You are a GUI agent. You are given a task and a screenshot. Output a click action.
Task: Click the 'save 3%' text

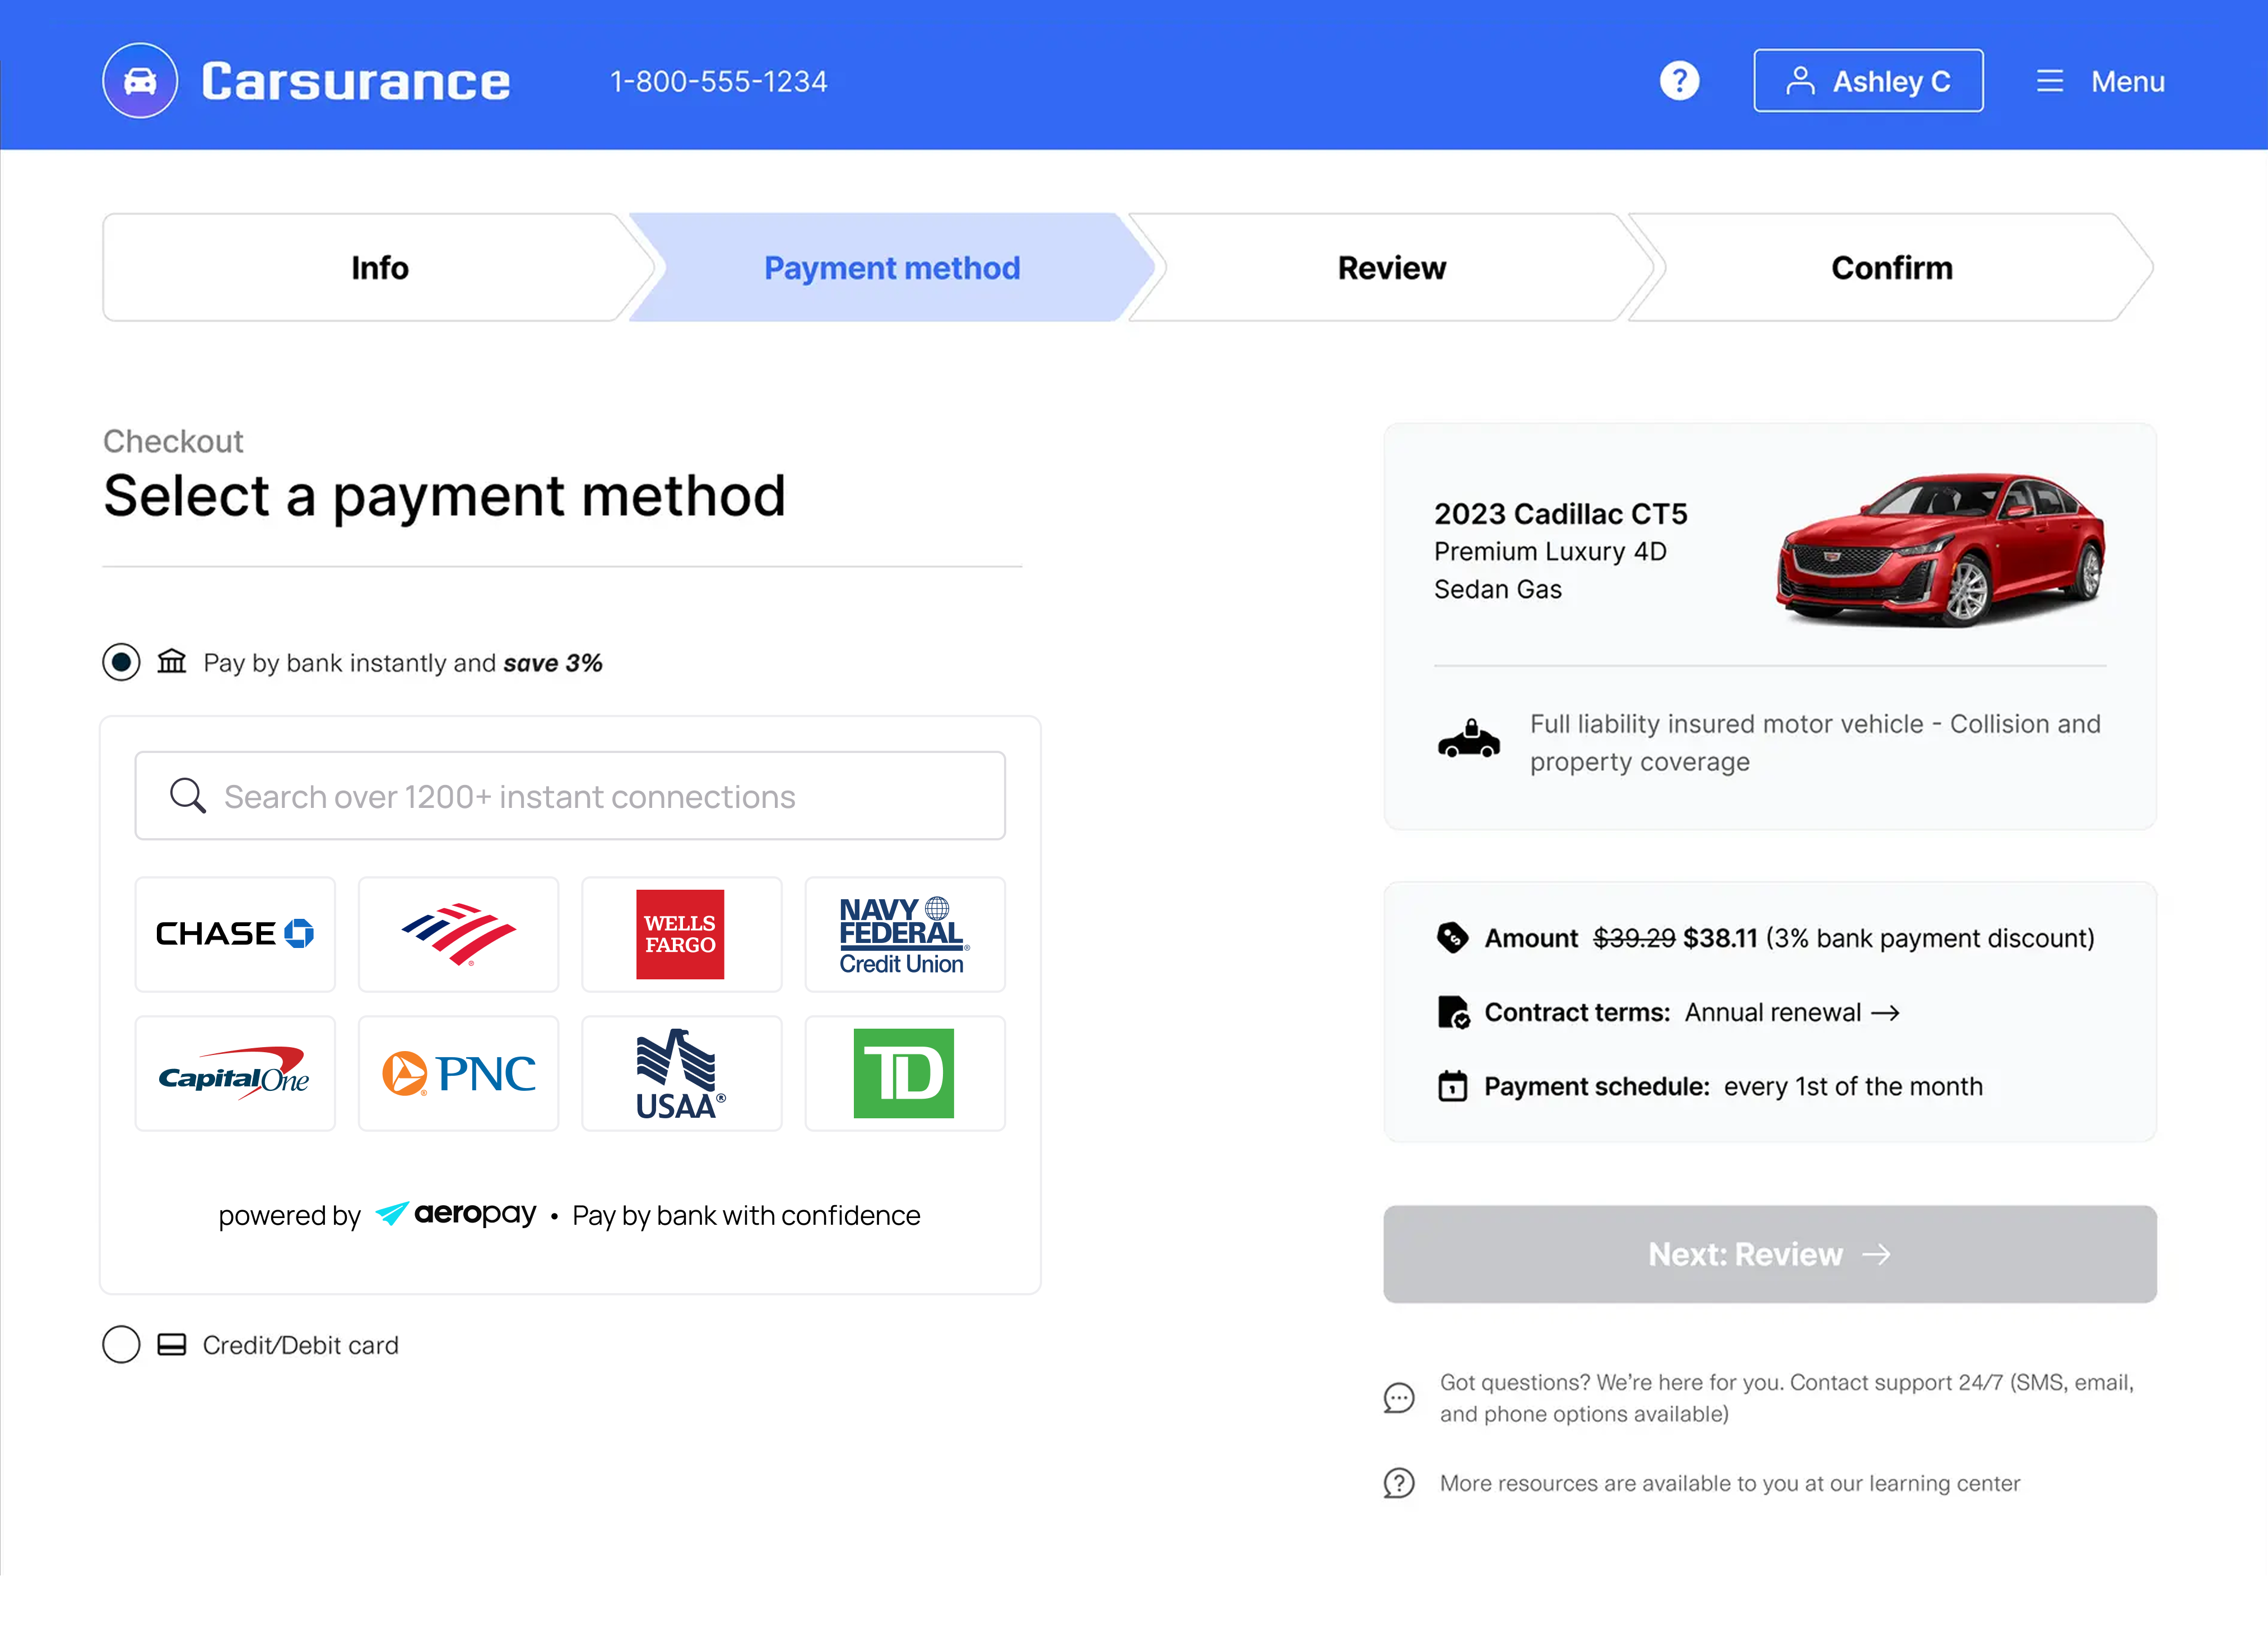point(553,663)
